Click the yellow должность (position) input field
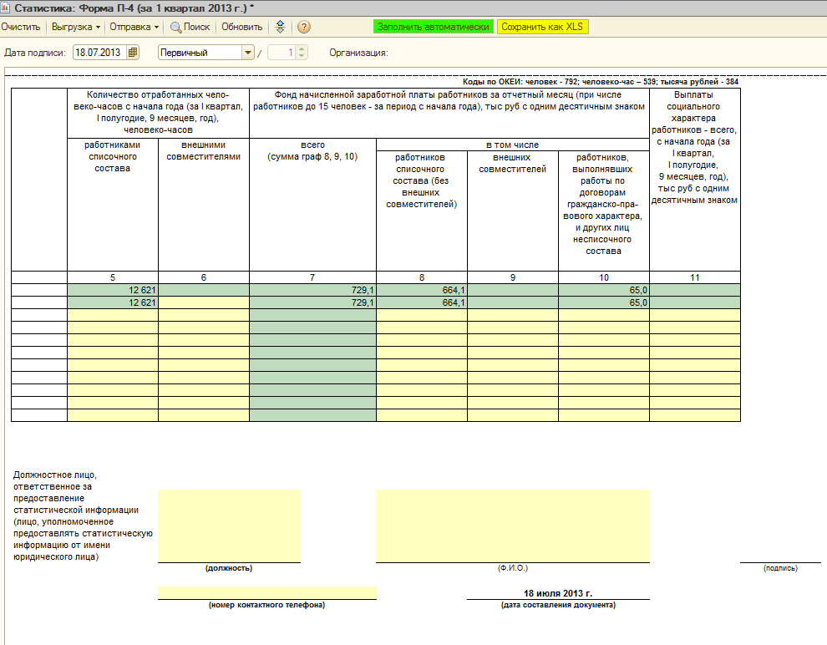This screenshot has height=645, width=827. tap(230, 526)
